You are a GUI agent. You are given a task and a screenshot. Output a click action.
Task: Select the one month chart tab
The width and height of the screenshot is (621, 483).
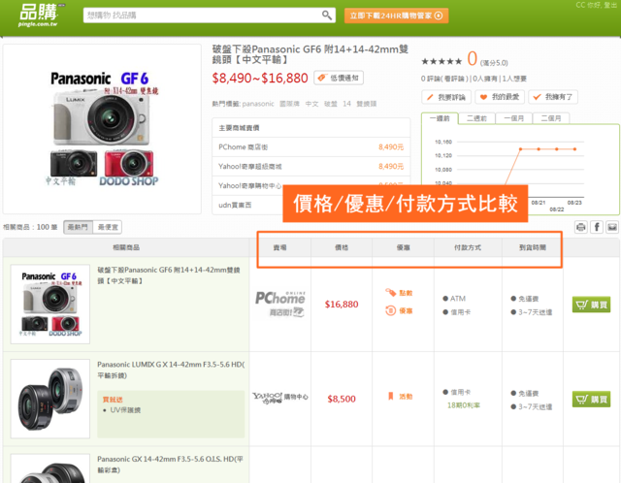click(513, 118)
